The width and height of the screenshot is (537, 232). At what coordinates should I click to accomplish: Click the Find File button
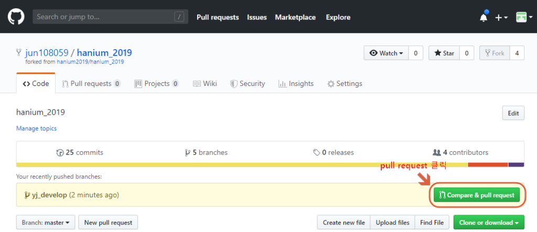point(432,223)
